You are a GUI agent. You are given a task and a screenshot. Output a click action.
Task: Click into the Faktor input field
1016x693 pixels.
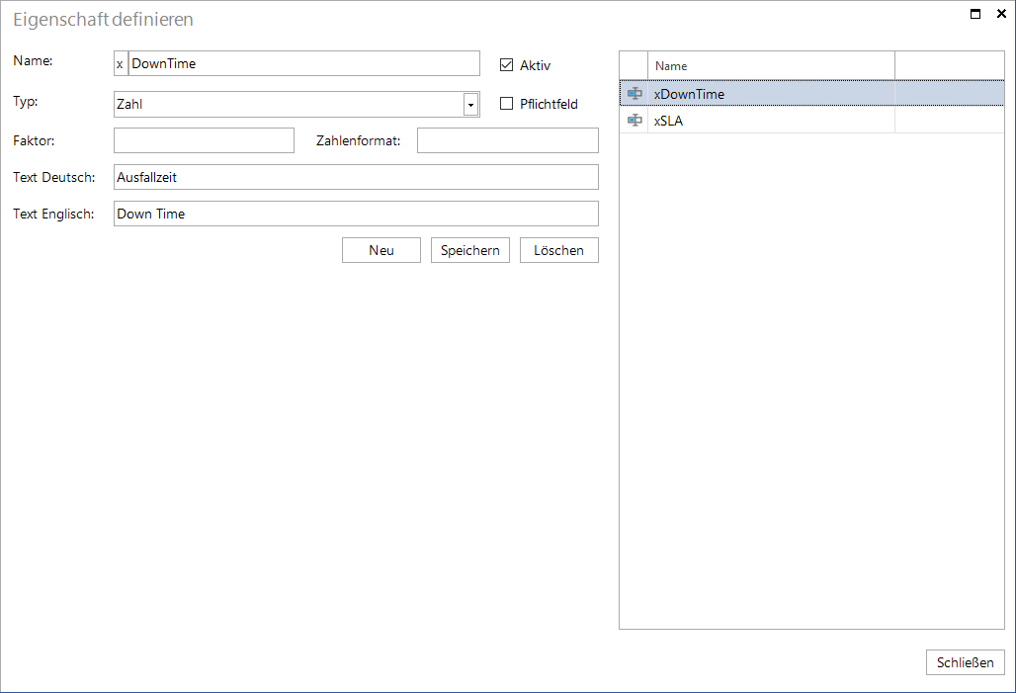point(205,140)
